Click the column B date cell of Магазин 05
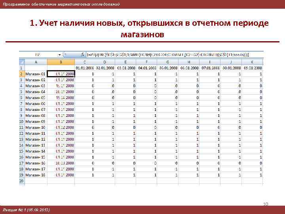This screenshot has width=285, height=214. pyautogui.click(x=61, y=98)
